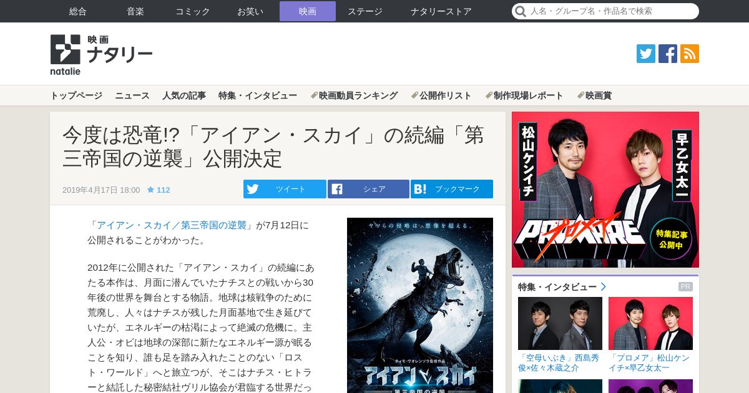This screenshot has height=393, width=749.
Task: Click the Hatena ブックマーク button
Action: 452,189
